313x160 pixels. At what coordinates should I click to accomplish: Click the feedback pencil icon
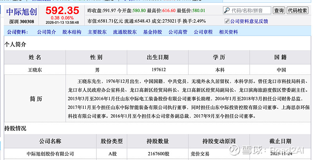coord(227,21)
